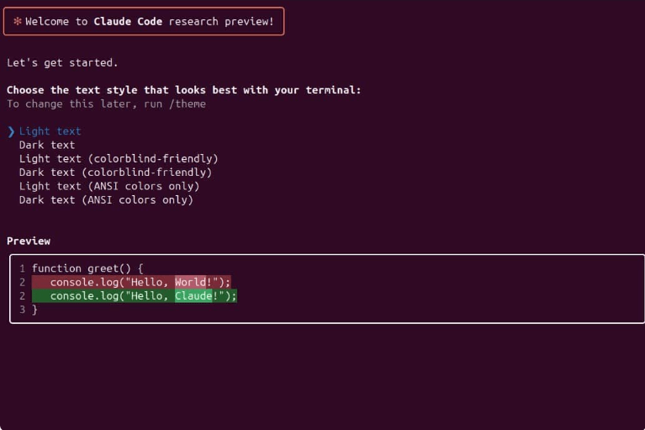Click the blue selection arrow pointer

tap(11, 131)
